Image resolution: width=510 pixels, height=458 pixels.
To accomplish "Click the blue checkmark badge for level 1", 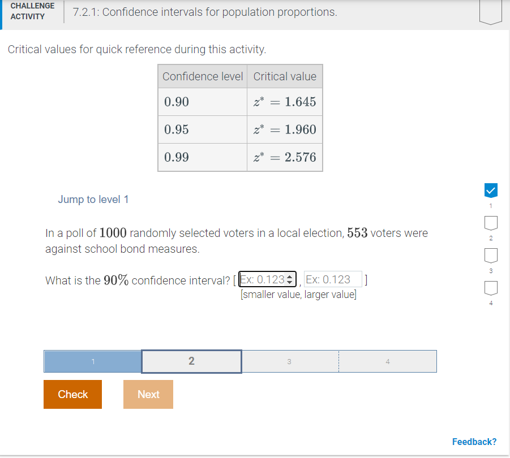I will 490,190.
